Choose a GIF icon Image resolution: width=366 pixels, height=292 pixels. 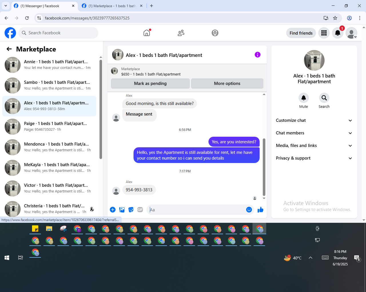(140, 210)
